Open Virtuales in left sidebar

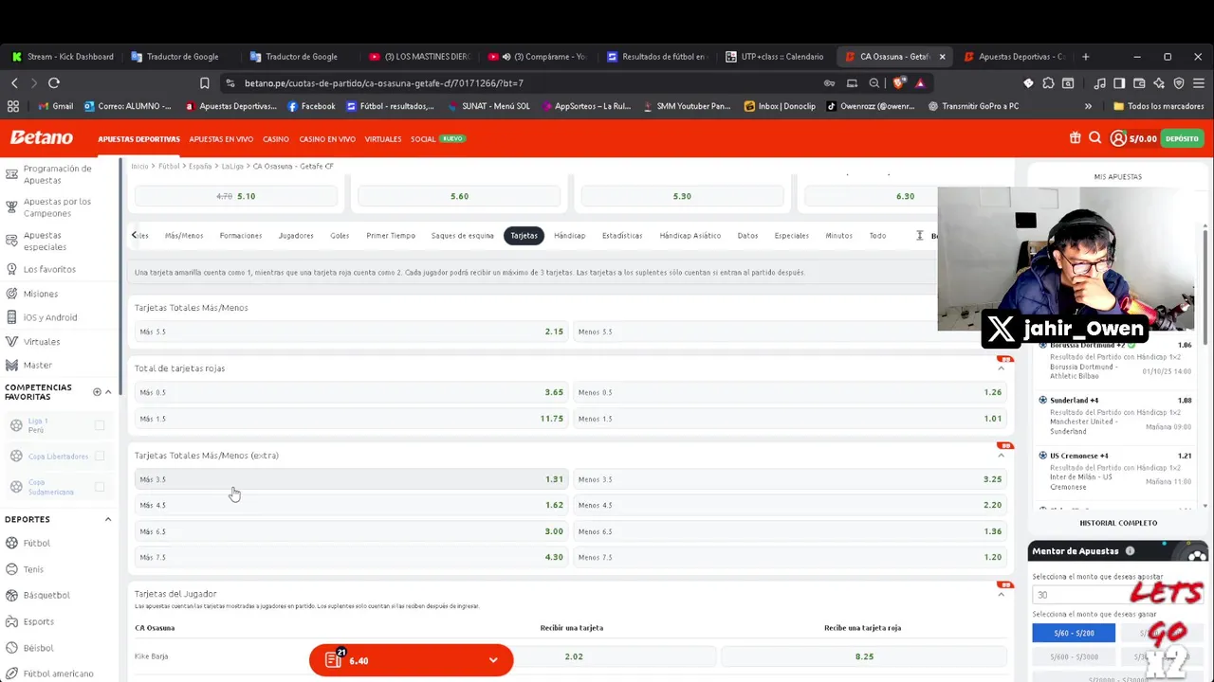[42, 341]
